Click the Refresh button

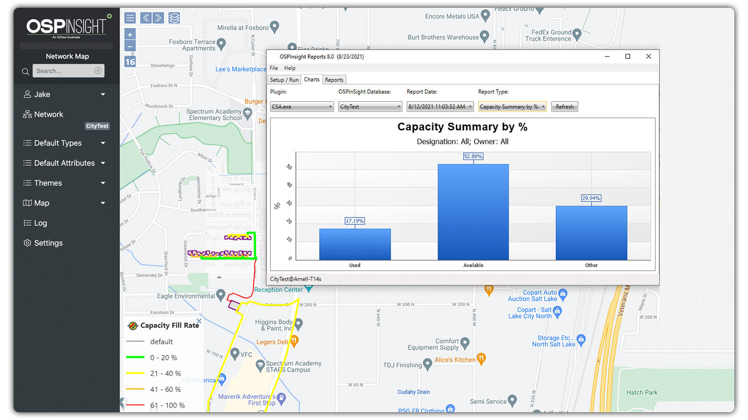click(565, 107)
